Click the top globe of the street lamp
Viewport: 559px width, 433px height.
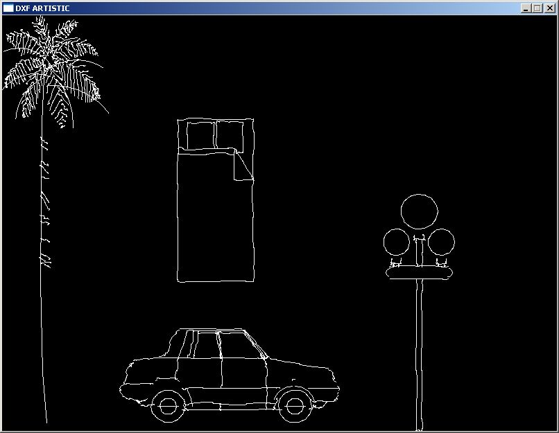[419, 211]
